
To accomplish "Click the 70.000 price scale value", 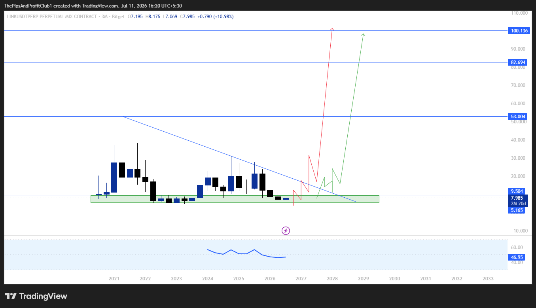I will (x=519, y=85).
